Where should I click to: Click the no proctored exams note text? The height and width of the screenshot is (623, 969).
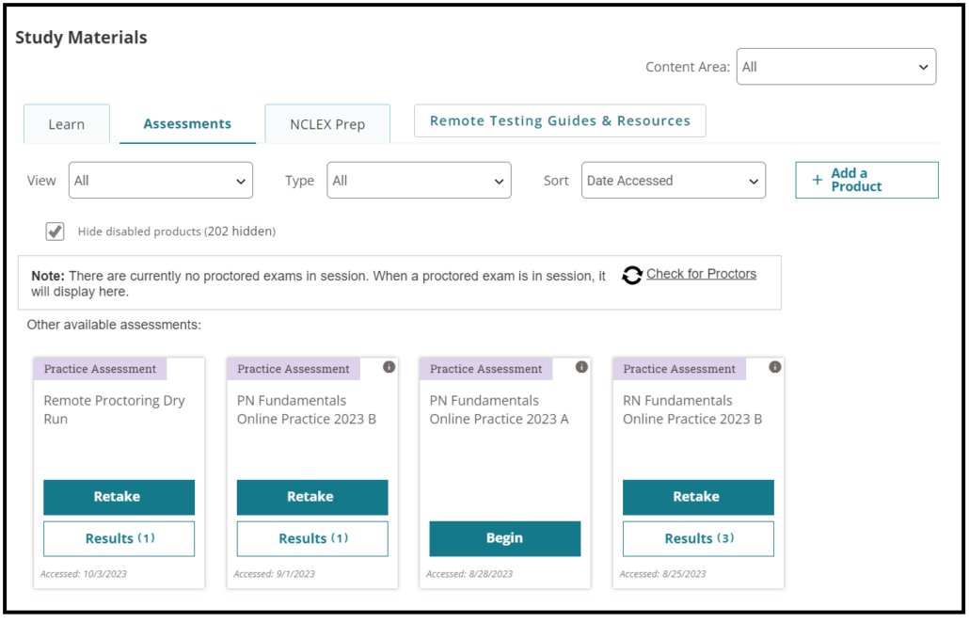click(x=318, y=283)
